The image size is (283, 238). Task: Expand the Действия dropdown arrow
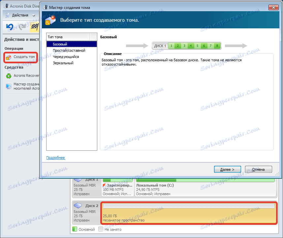point(33,15)
